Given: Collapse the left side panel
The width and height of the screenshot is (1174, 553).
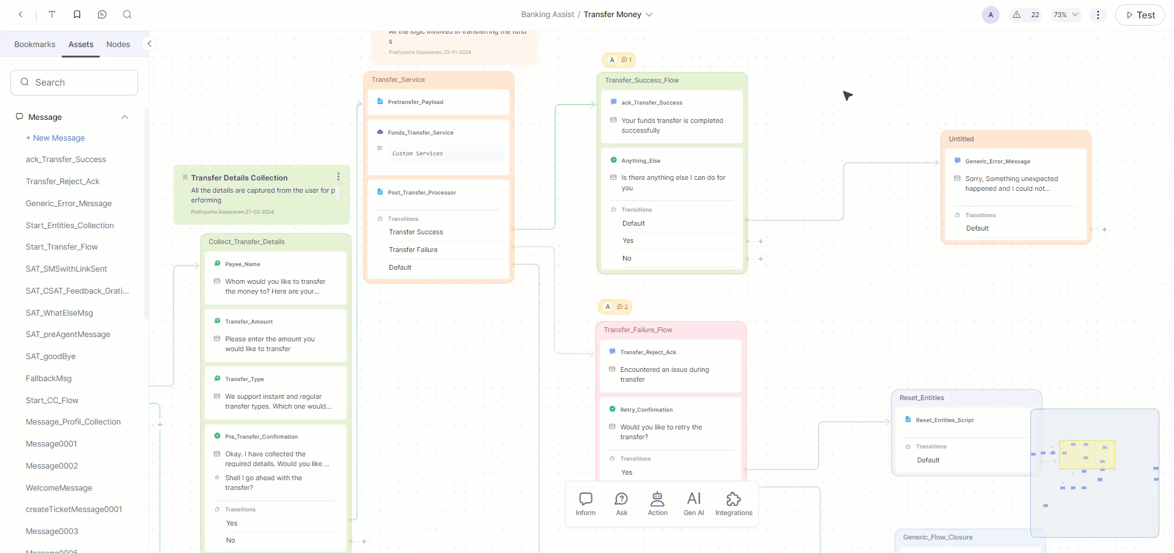Looking at the screenshot, I should coord(149,43).
